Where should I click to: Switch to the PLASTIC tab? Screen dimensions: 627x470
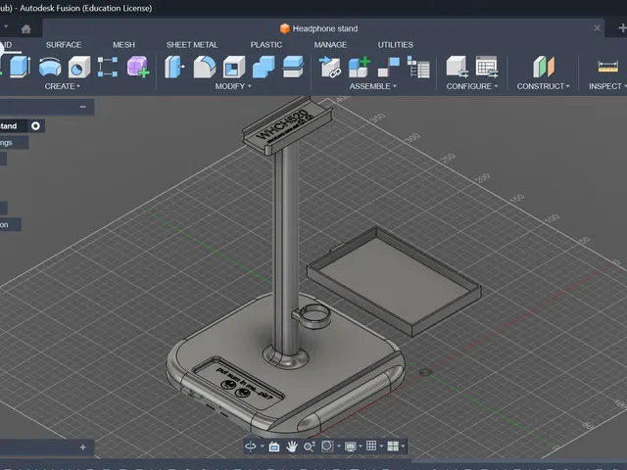266,45
